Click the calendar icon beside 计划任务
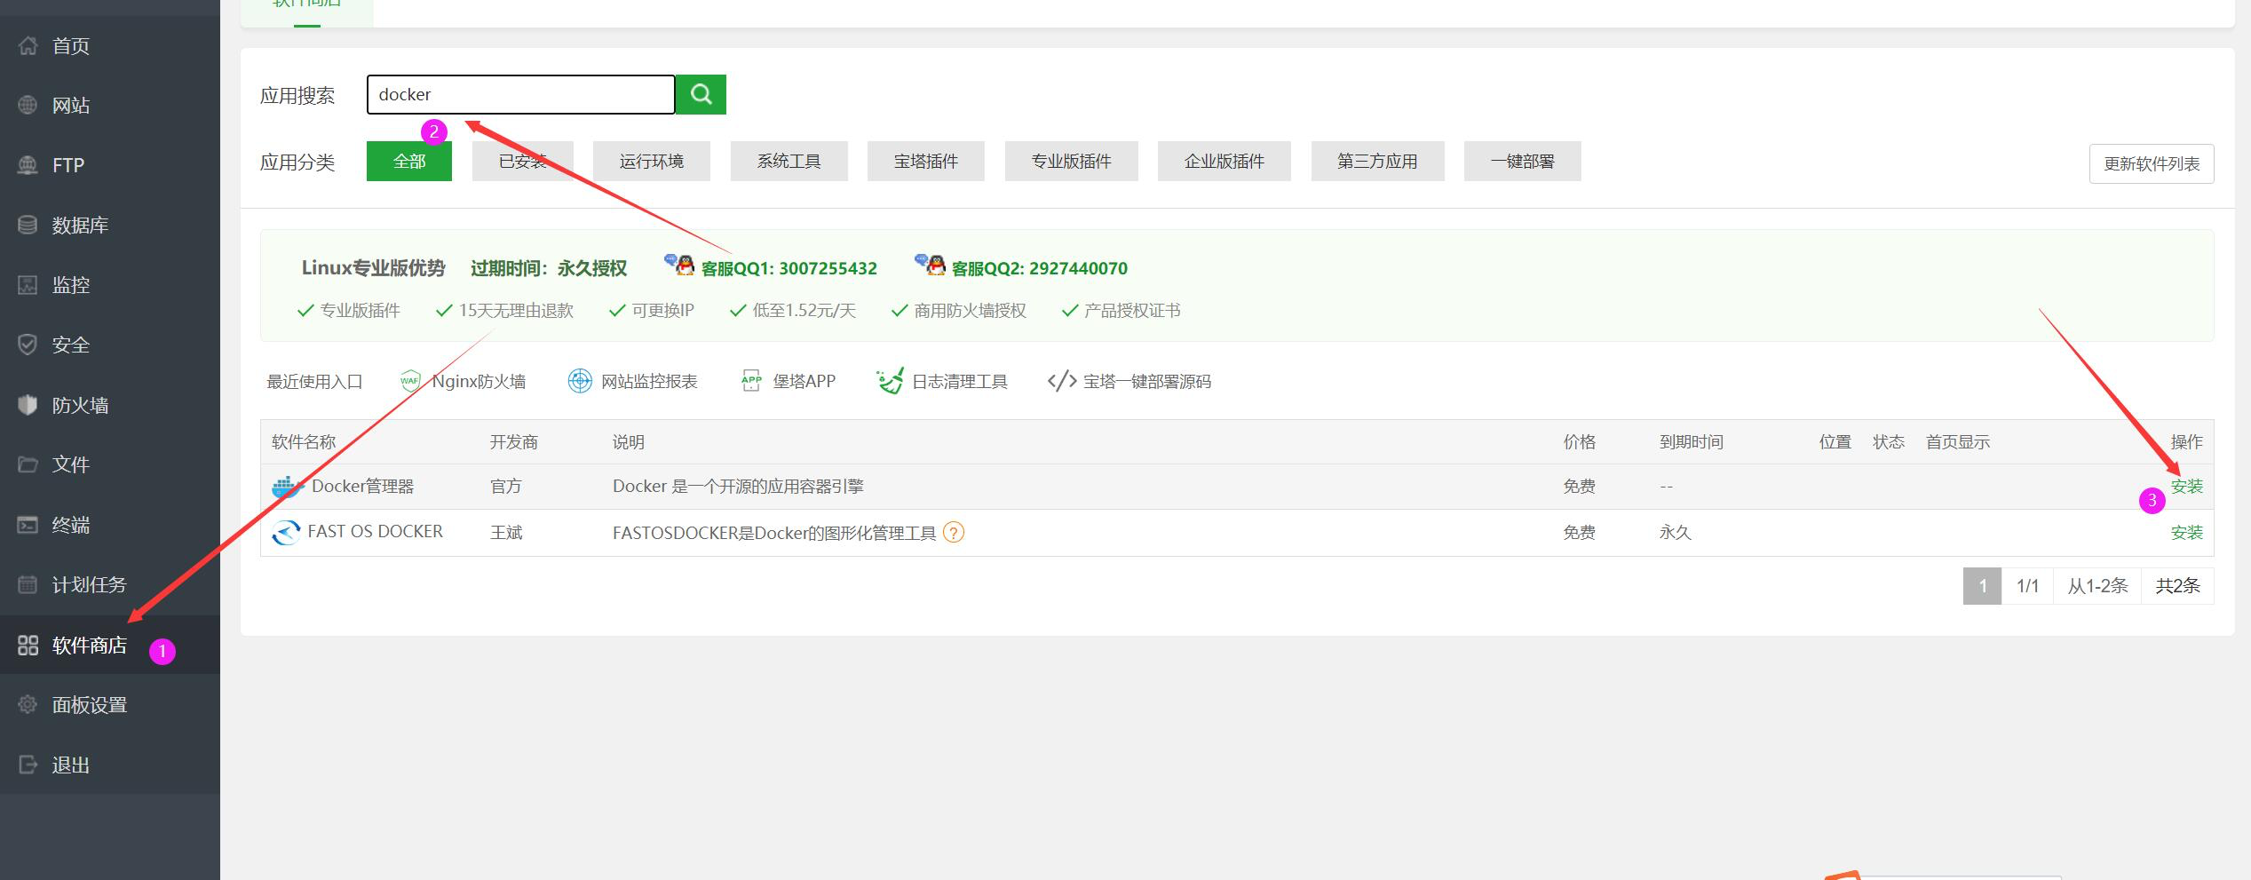Image resolution: width=2251 pixels, height=880 pixels. tap(28, 584)
